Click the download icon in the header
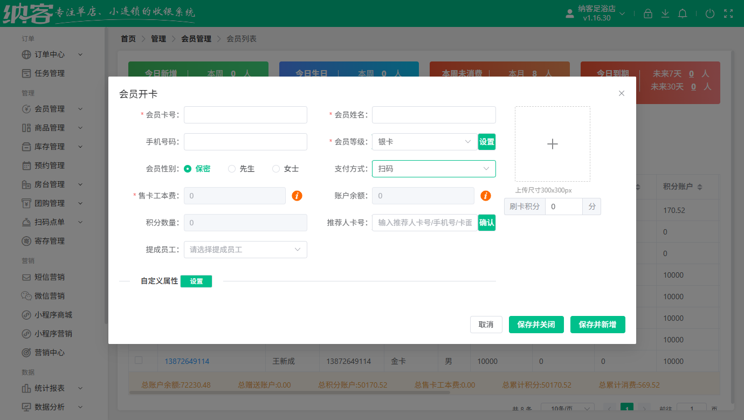The image size is (744, 420). click(x=665, y=13)
